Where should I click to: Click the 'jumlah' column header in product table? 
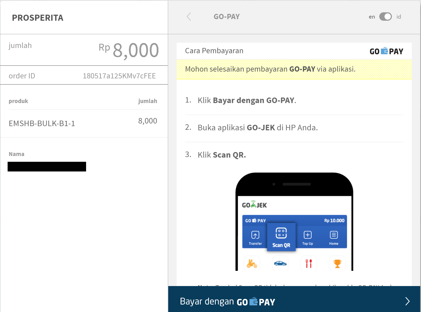[x=148, y=101]
